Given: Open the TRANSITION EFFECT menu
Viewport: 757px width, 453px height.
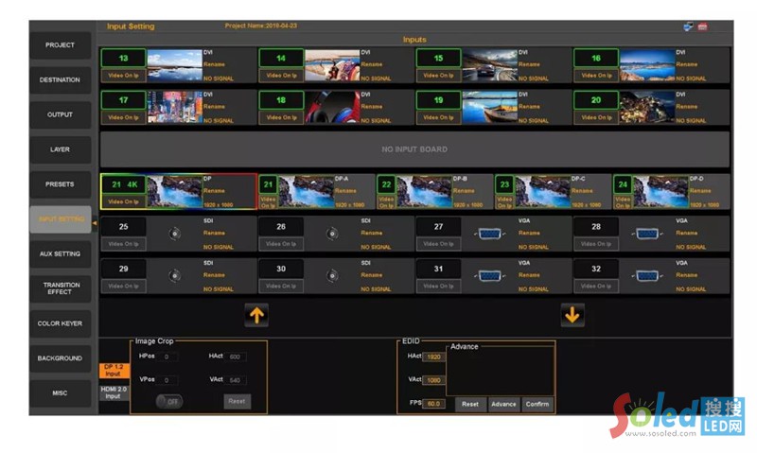Looking at the screenshot, I should (60, 288).
